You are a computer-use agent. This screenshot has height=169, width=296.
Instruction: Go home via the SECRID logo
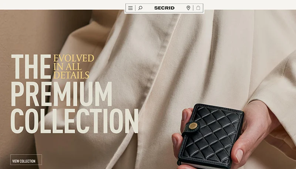point(164,8)
